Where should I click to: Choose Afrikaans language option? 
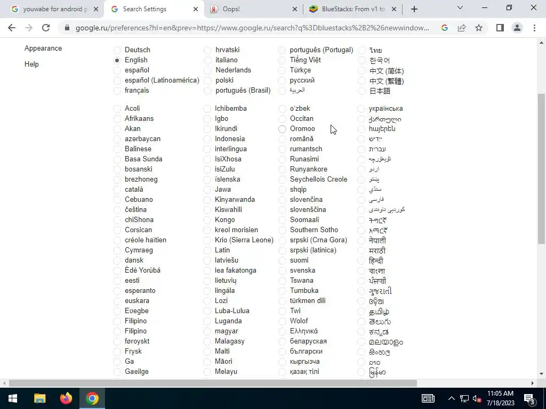point(117,119)
